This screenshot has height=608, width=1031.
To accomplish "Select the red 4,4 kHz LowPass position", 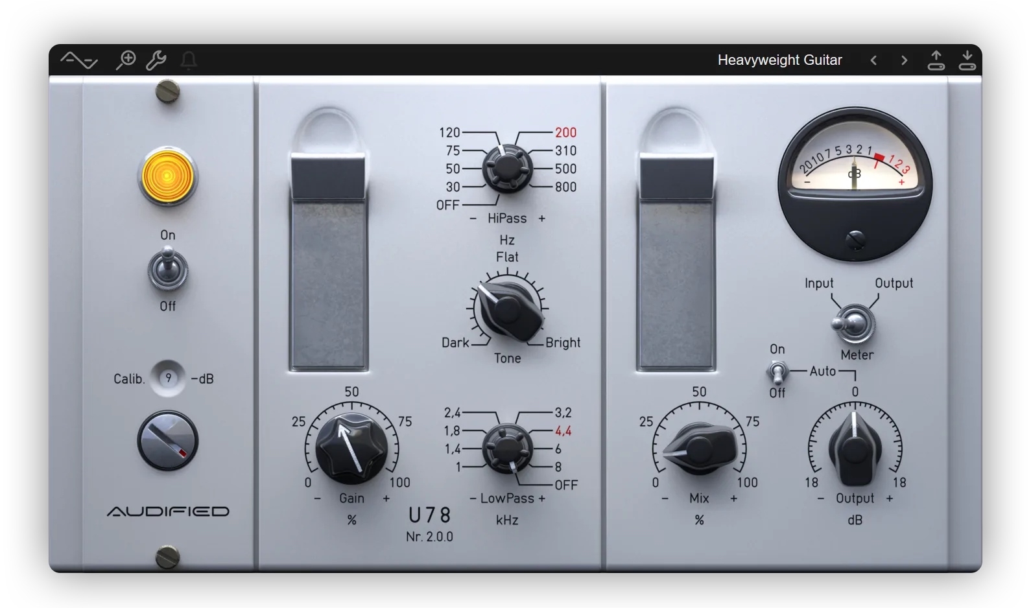I will [563, 430].
